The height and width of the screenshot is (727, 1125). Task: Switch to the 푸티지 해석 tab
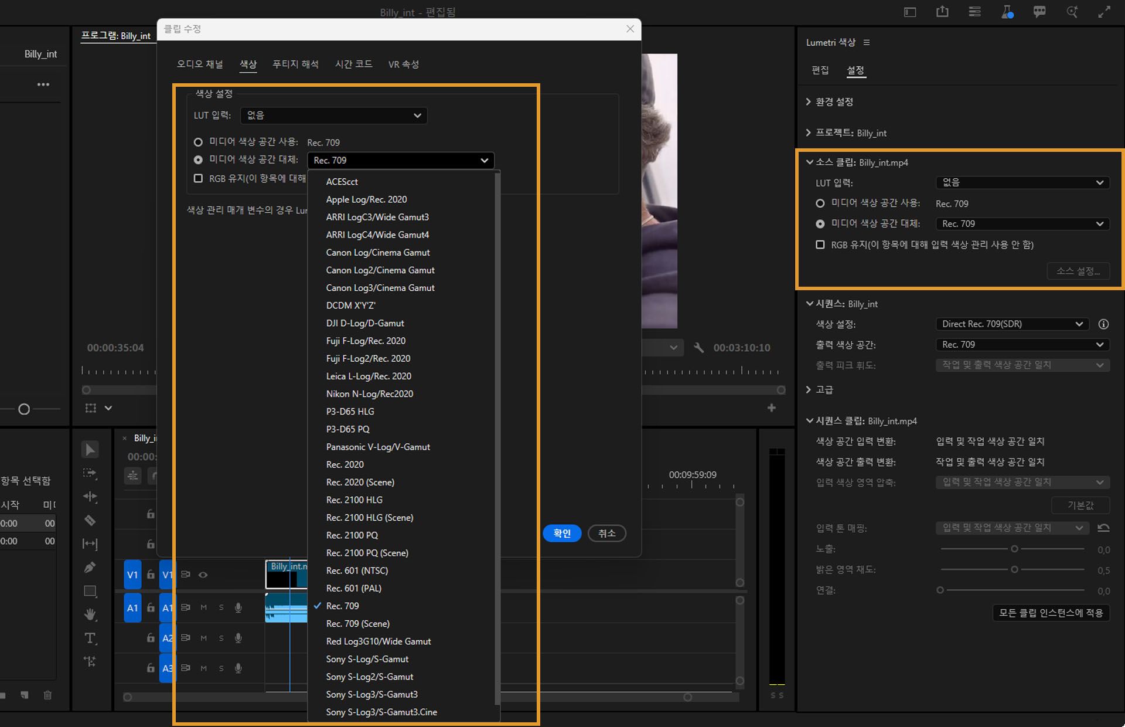click(x=295, y=64)
